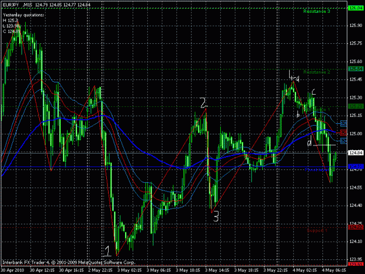Click the lower blue band value box
Viewport: 365px width, 274px height.
pos(343,141)
